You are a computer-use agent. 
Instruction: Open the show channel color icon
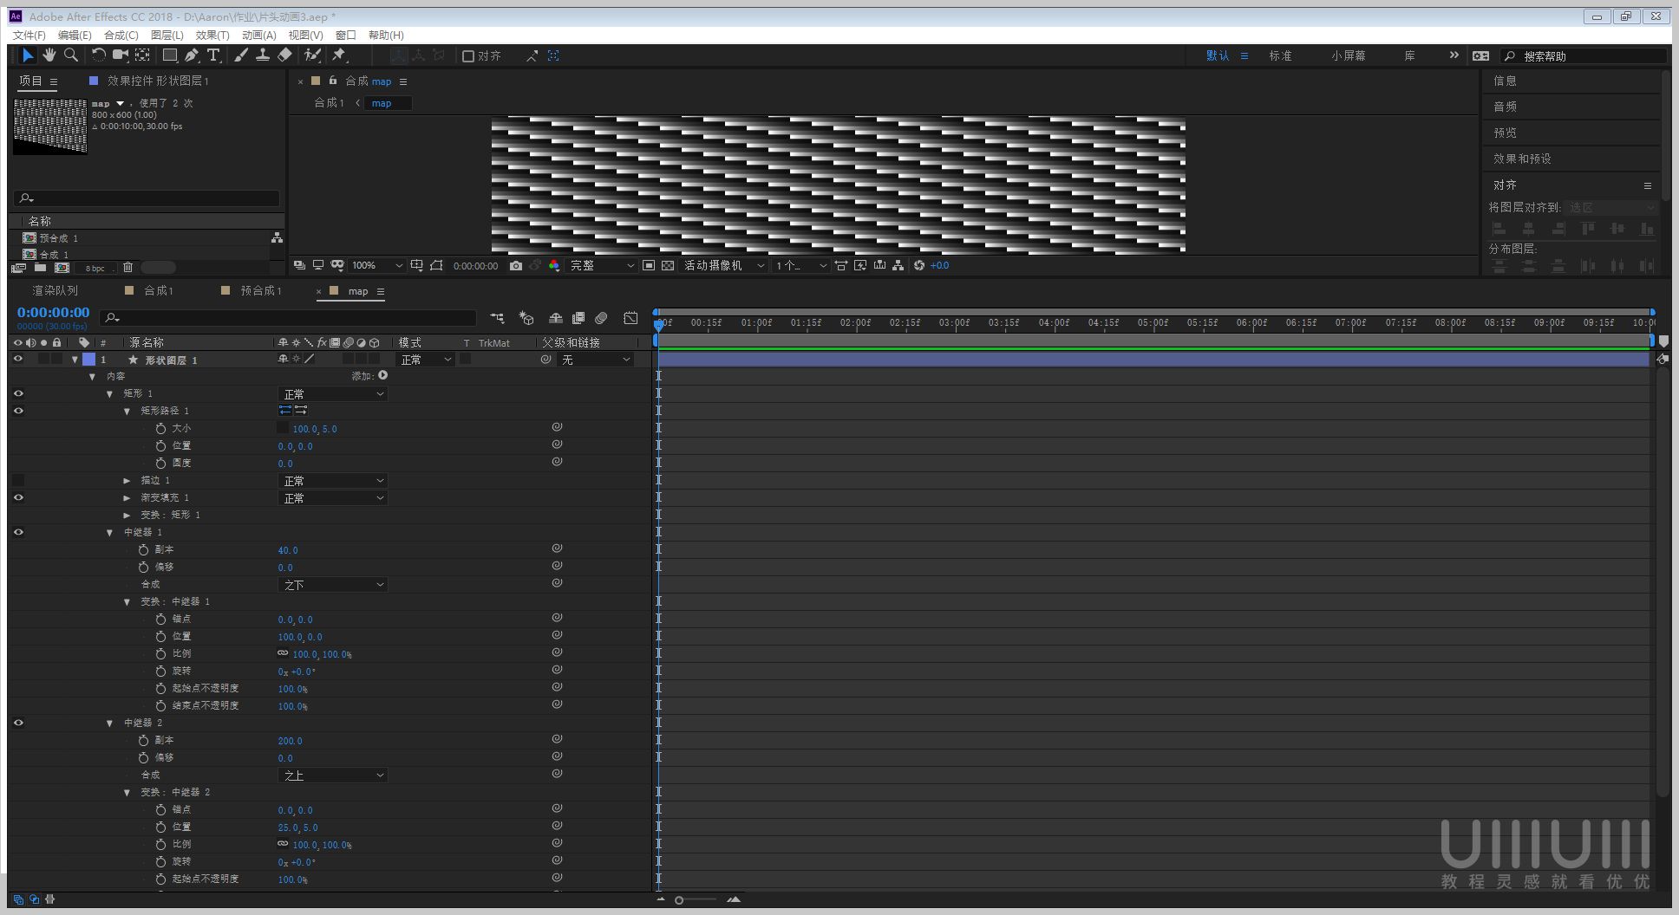[x=554, y=265]
